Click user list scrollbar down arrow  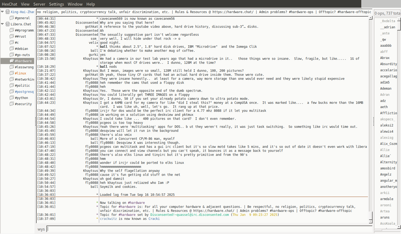click(x=399, y=227)
